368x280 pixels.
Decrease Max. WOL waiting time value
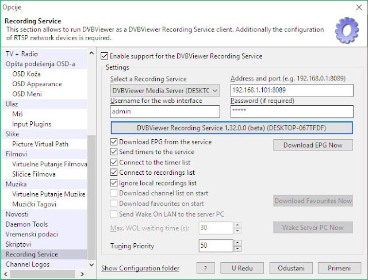237,231
